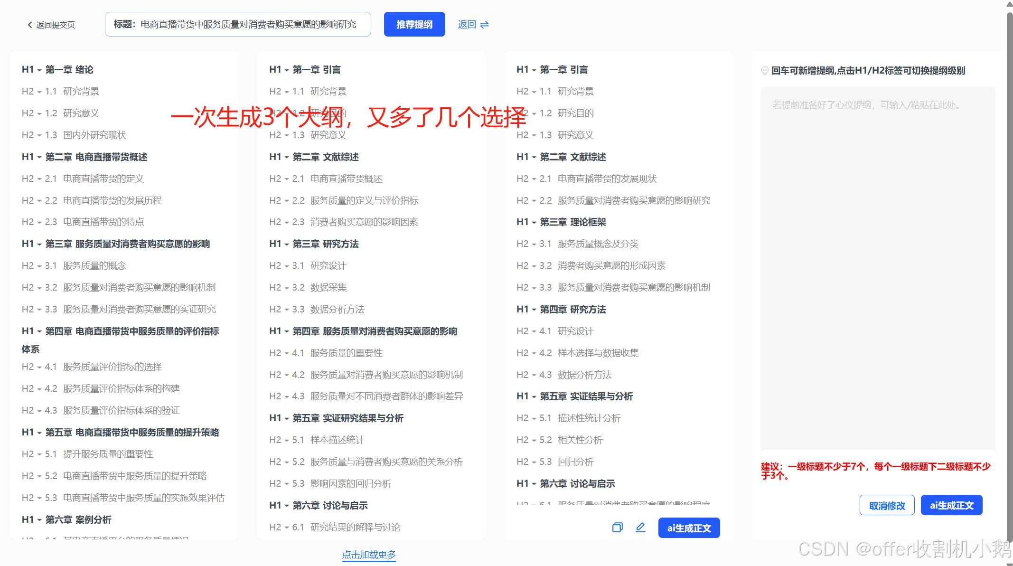Viewport: 1013px width, 566px height.
Task: Click the pencil edit outline icon
Action: (x=640, y=527)
